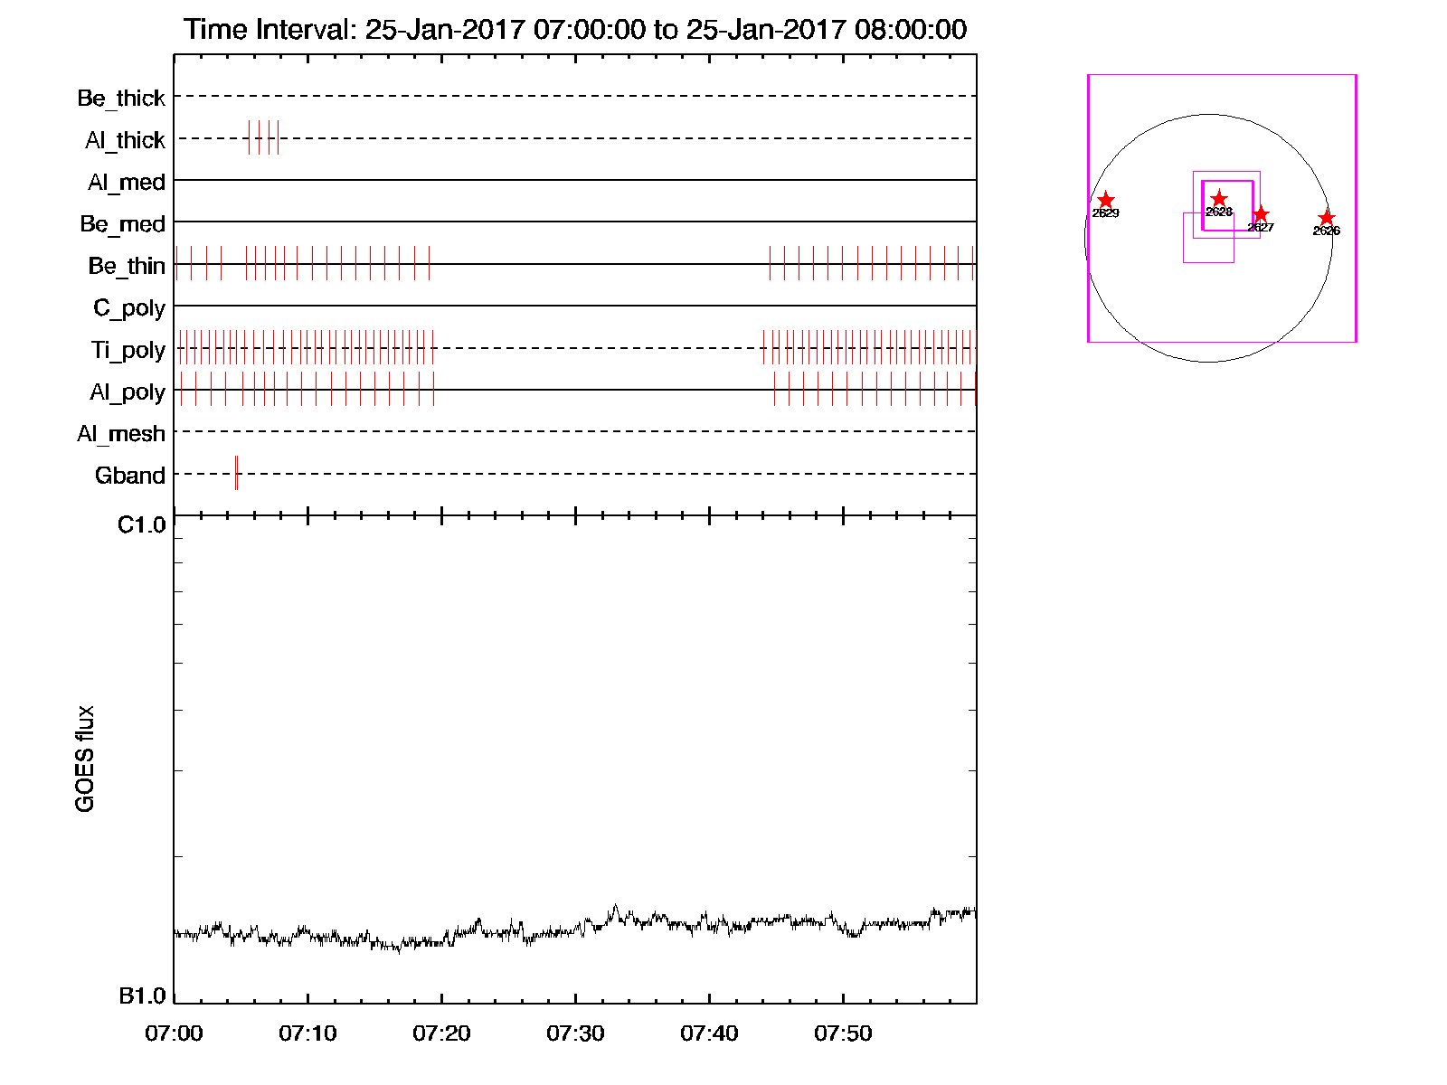Click the B1.0 flux level label
1447x1085 pixels.
click(142, 995)
